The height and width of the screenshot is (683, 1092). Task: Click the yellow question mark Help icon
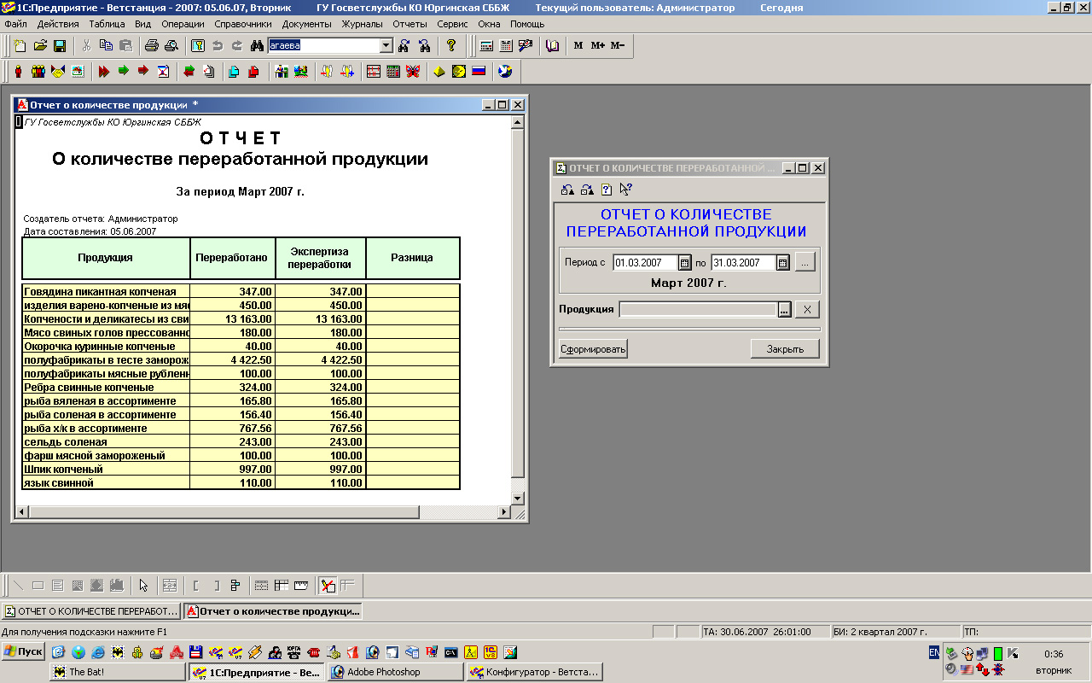click(451, 45)
